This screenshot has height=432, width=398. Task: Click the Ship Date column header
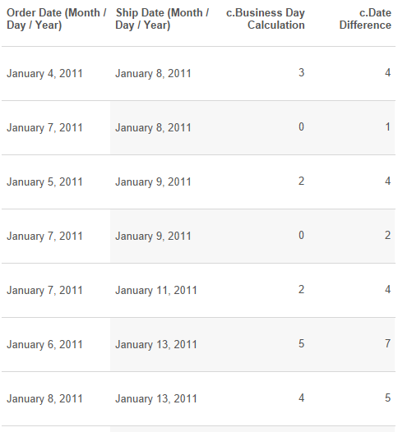click(162, 19)
